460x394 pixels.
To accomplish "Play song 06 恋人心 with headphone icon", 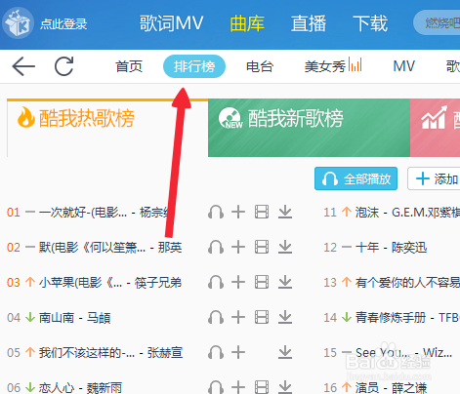I will (x=216, y=387).
